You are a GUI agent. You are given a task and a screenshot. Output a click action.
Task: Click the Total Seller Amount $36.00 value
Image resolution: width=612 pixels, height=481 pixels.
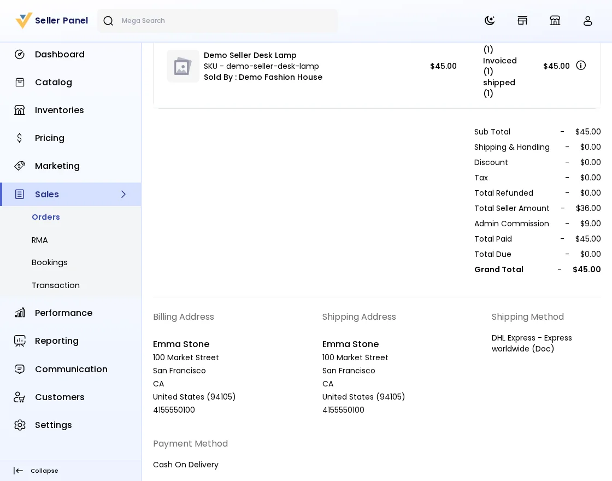pyautogui.click(x=588, y=208)
